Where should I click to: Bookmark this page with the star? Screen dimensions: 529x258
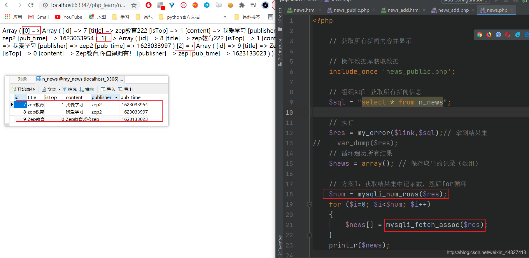[x=134, y=5]
